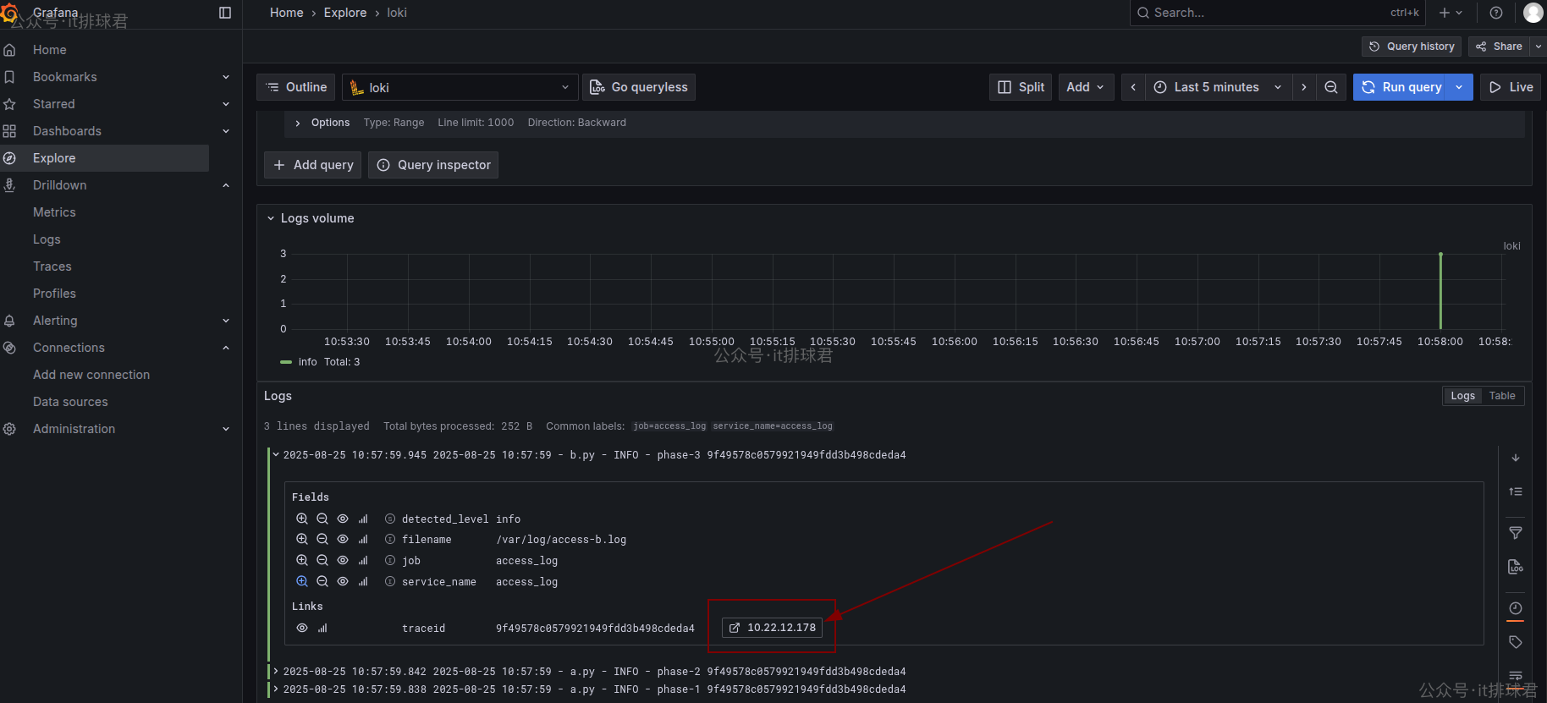The image size is (1547, 703).
Task: Toggle eye icon for service_name field
Action: tap(343, 581)
